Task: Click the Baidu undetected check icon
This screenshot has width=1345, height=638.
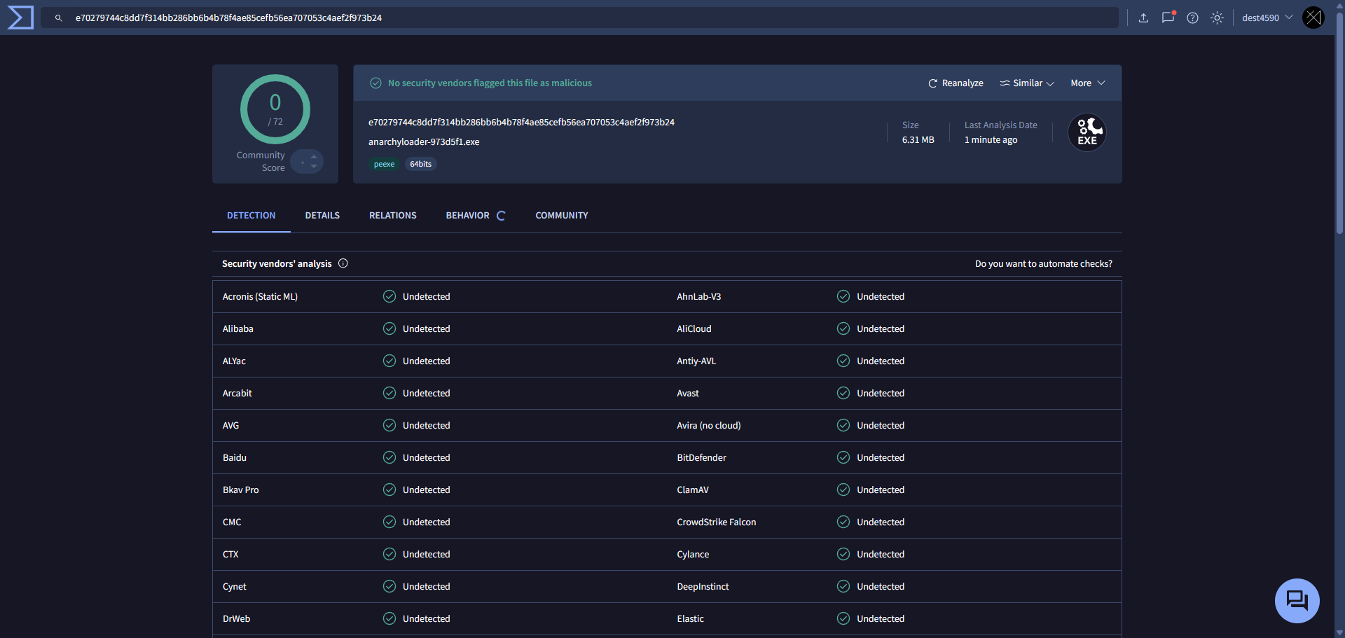Action: coord(389,457)
